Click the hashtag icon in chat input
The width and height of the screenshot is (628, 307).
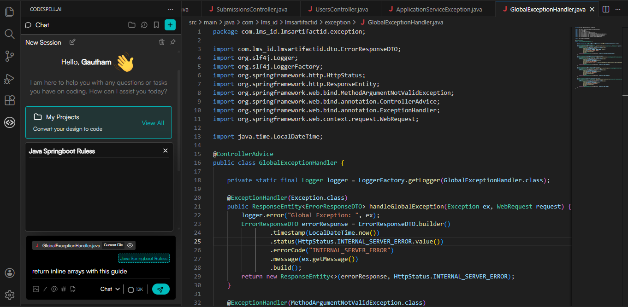[64, 289]
